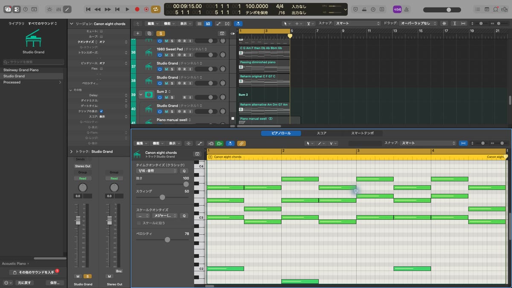Screen dimensions: 512x288
Task: Open the Media Browser icon
Action: click(505, 9)
